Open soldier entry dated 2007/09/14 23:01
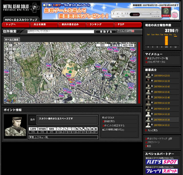Viewport: 183px width, 175px height. [x=162, y=76]
